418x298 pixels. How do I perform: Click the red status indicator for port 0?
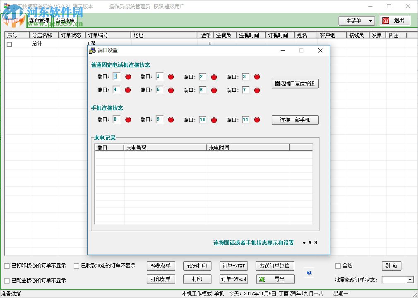[128, 77]
